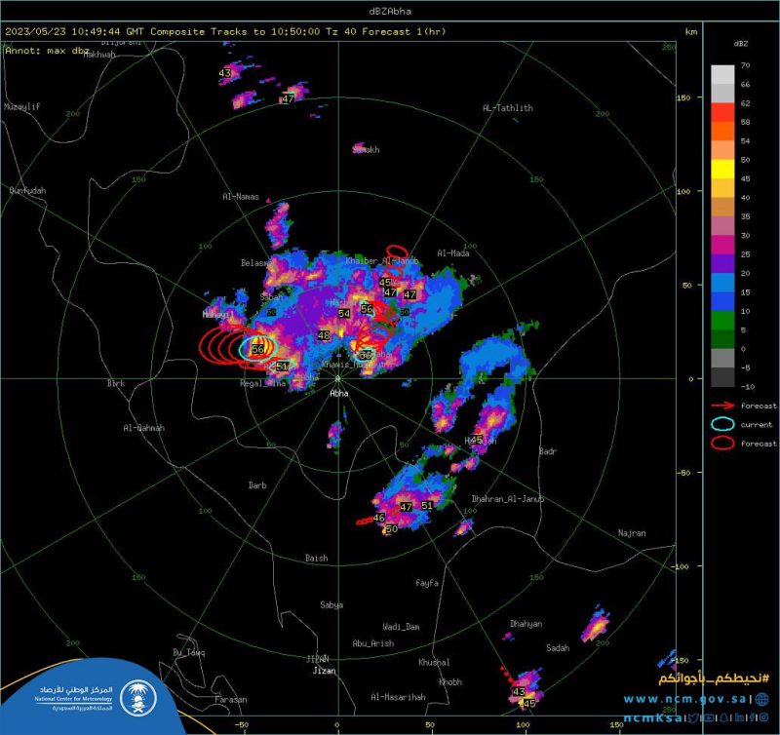Image resolution: width=780 pixels, height=735 pixels.
Task: Click the globe website icon
Action: tap(761, 699)
